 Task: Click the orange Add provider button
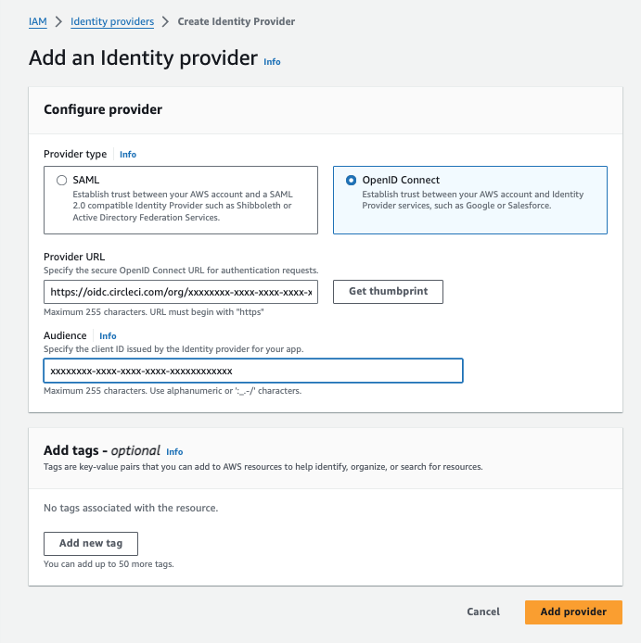573,612
